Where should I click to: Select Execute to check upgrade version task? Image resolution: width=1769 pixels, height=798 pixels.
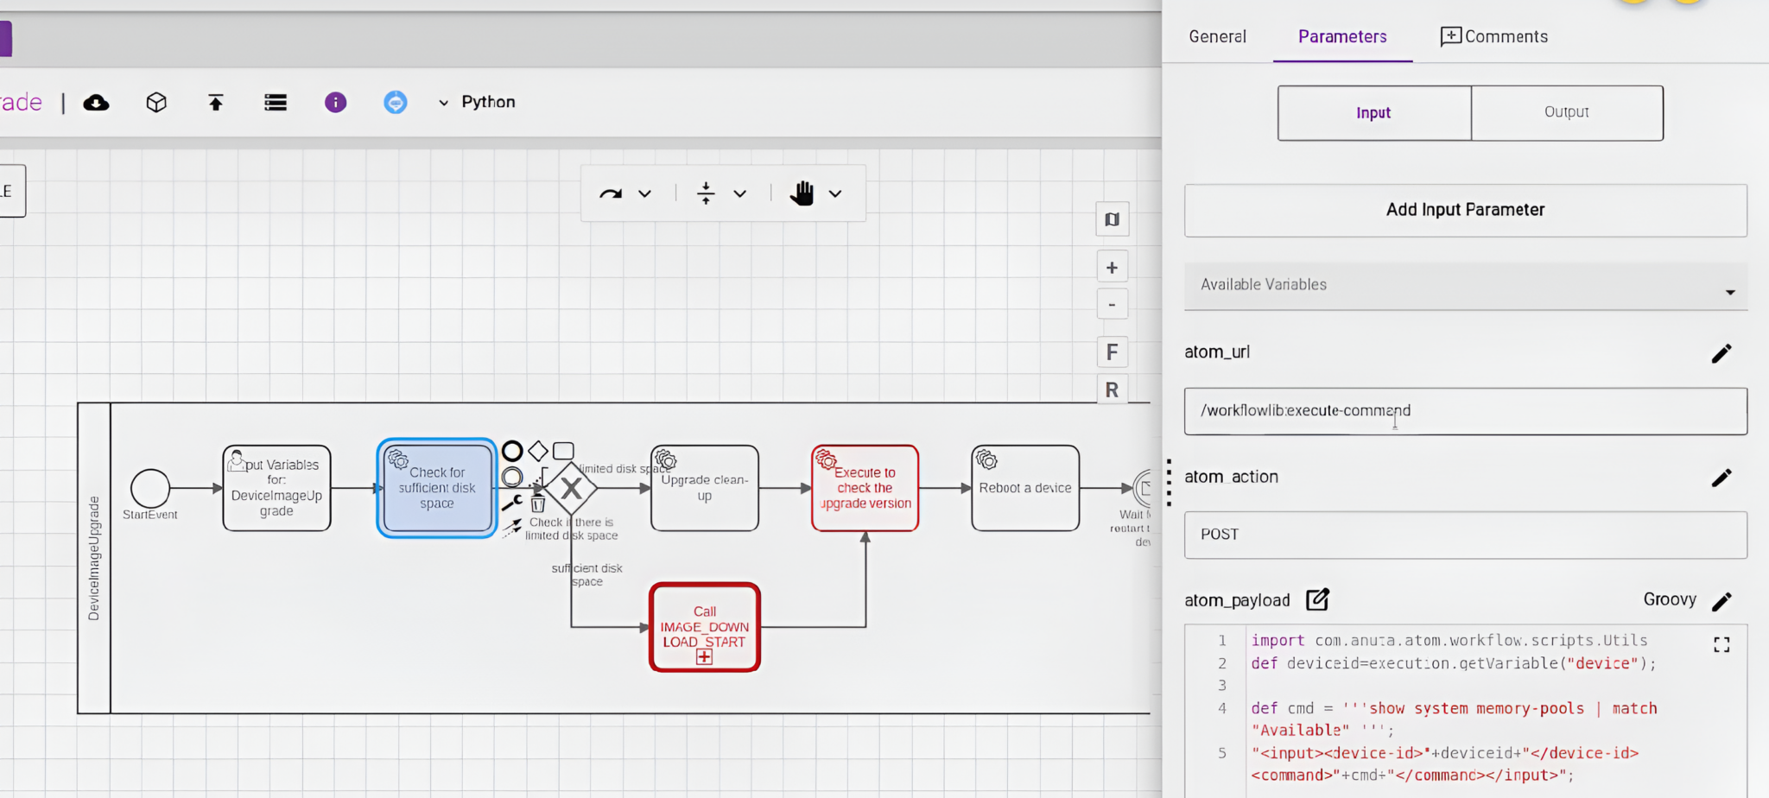coord(865,488)
